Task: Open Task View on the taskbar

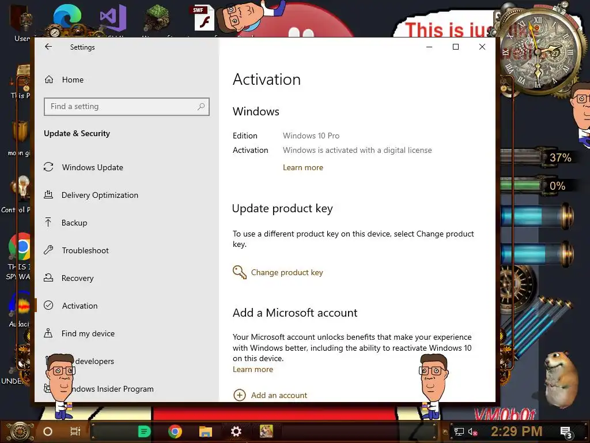Action: [75, 431]
